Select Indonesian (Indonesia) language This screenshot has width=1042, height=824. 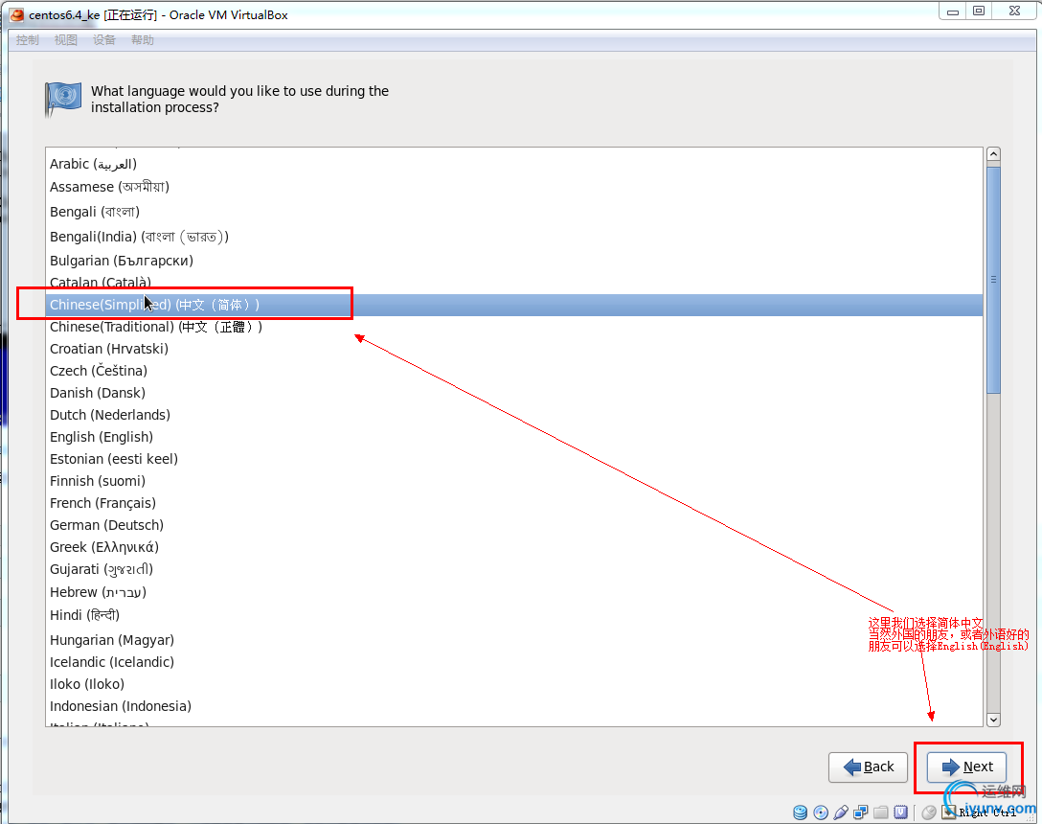pos(513,705)
